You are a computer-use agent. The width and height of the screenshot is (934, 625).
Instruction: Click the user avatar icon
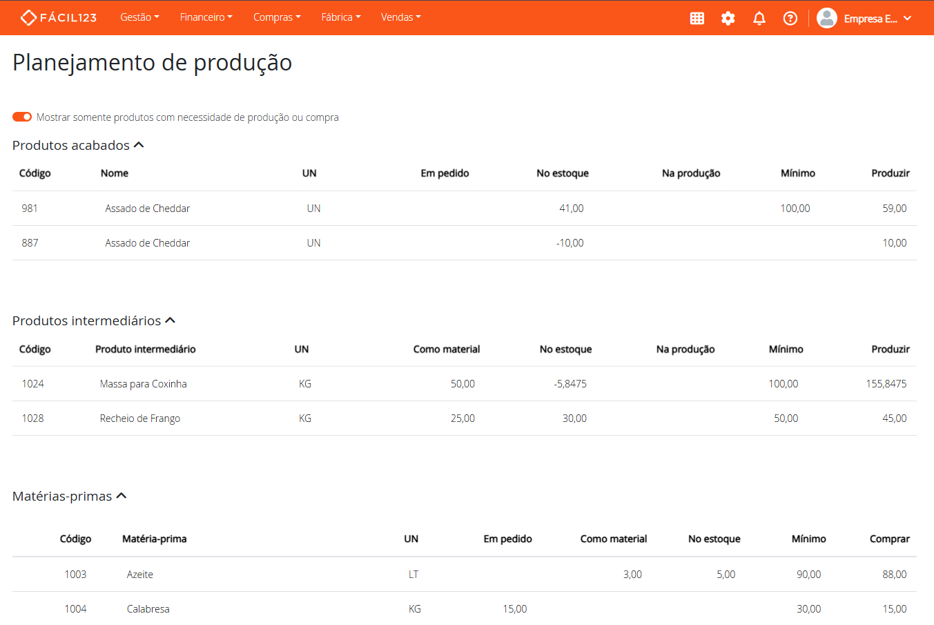point(827,19)
